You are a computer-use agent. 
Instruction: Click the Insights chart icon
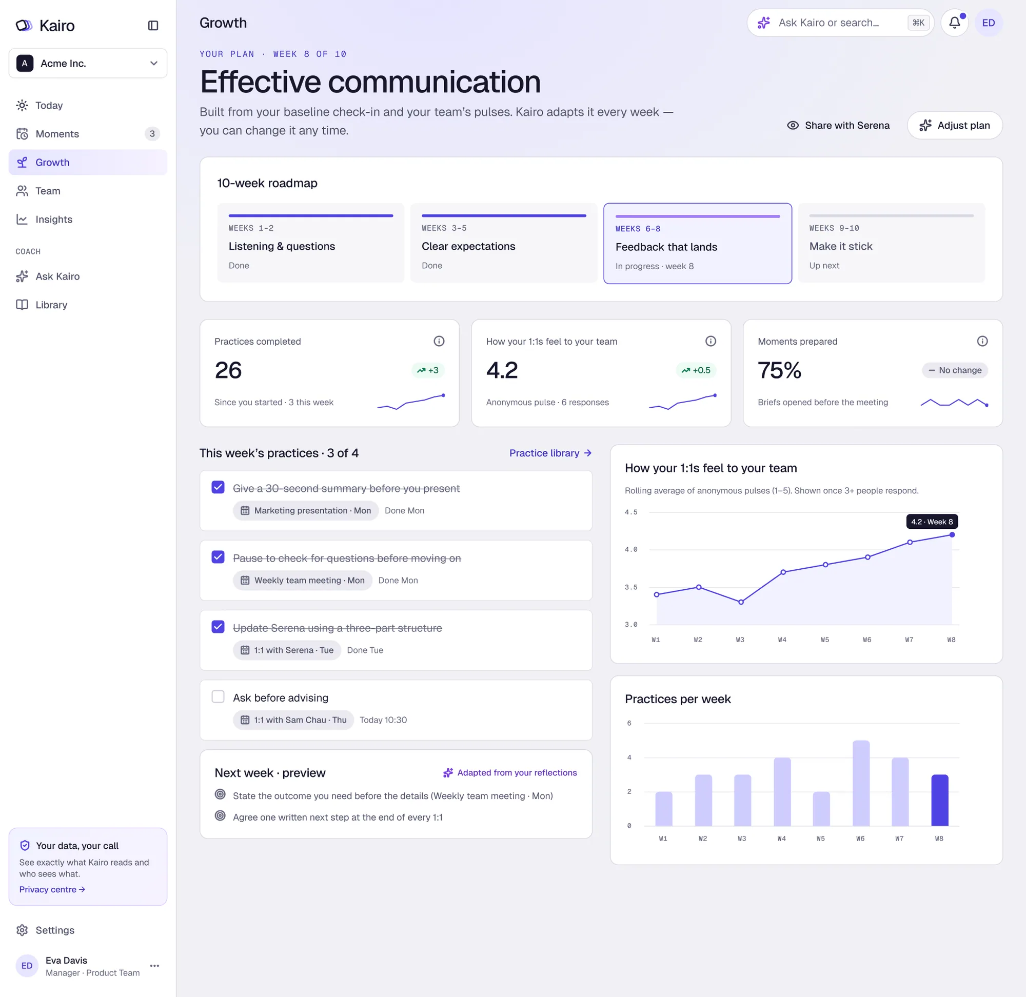click(22, 220)
